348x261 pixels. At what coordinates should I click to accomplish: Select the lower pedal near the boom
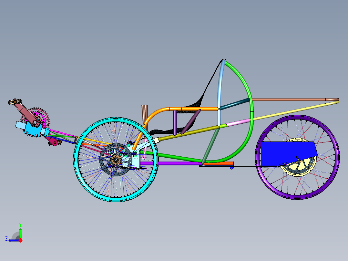(55, 142)
